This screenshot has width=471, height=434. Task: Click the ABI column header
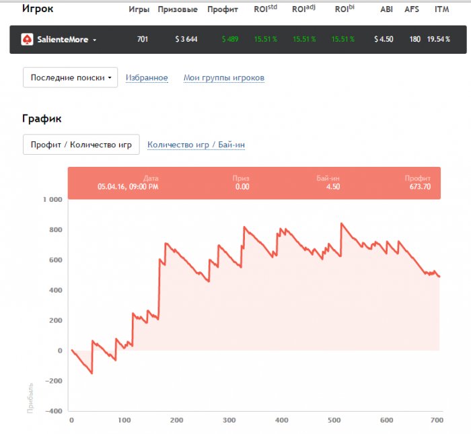coord(386,9)
